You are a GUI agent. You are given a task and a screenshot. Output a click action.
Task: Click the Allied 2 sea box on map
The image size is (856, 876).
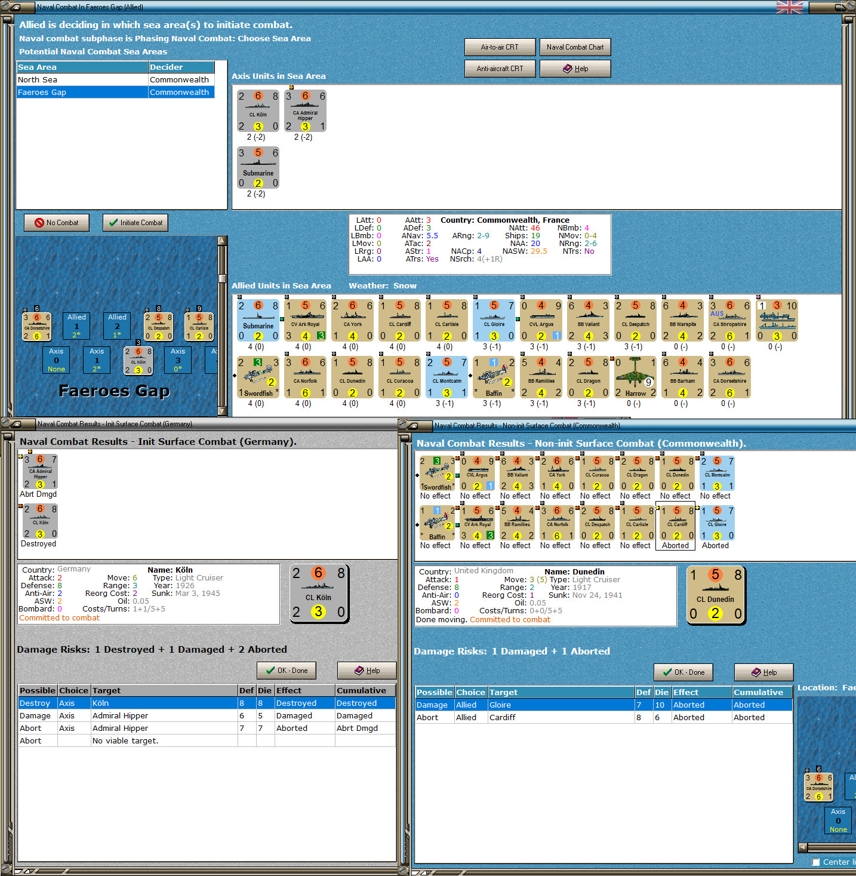point(117,326)
